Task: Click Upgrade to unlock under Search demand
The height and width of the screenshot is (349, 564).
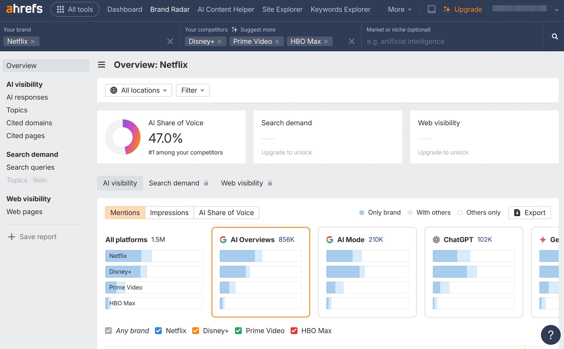Action: (x=286, y=152)
